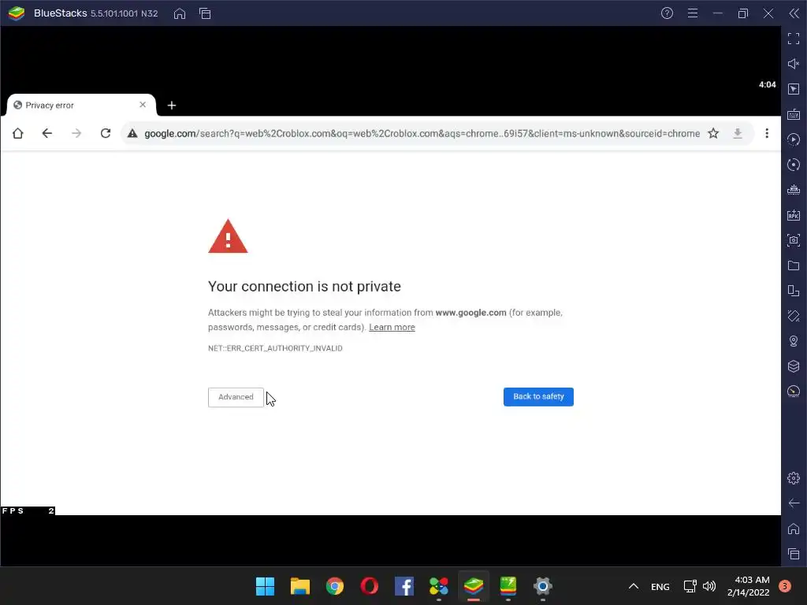Show hidden tray icons chevron
This screenshot has width=807, height=605.
tap(634, 586)
